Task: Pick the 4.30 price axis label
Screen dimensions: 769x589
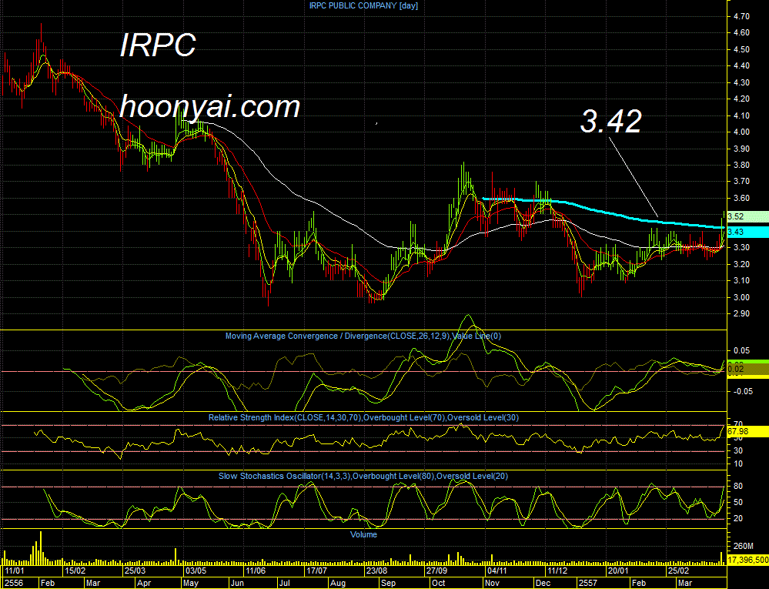Action: pos(741,82)
